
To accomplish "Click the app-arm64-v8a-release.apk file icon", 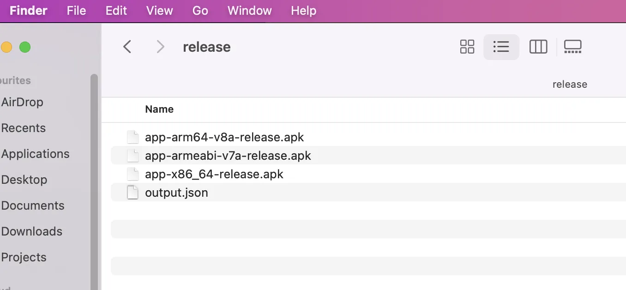I will [x=133, y=137].
